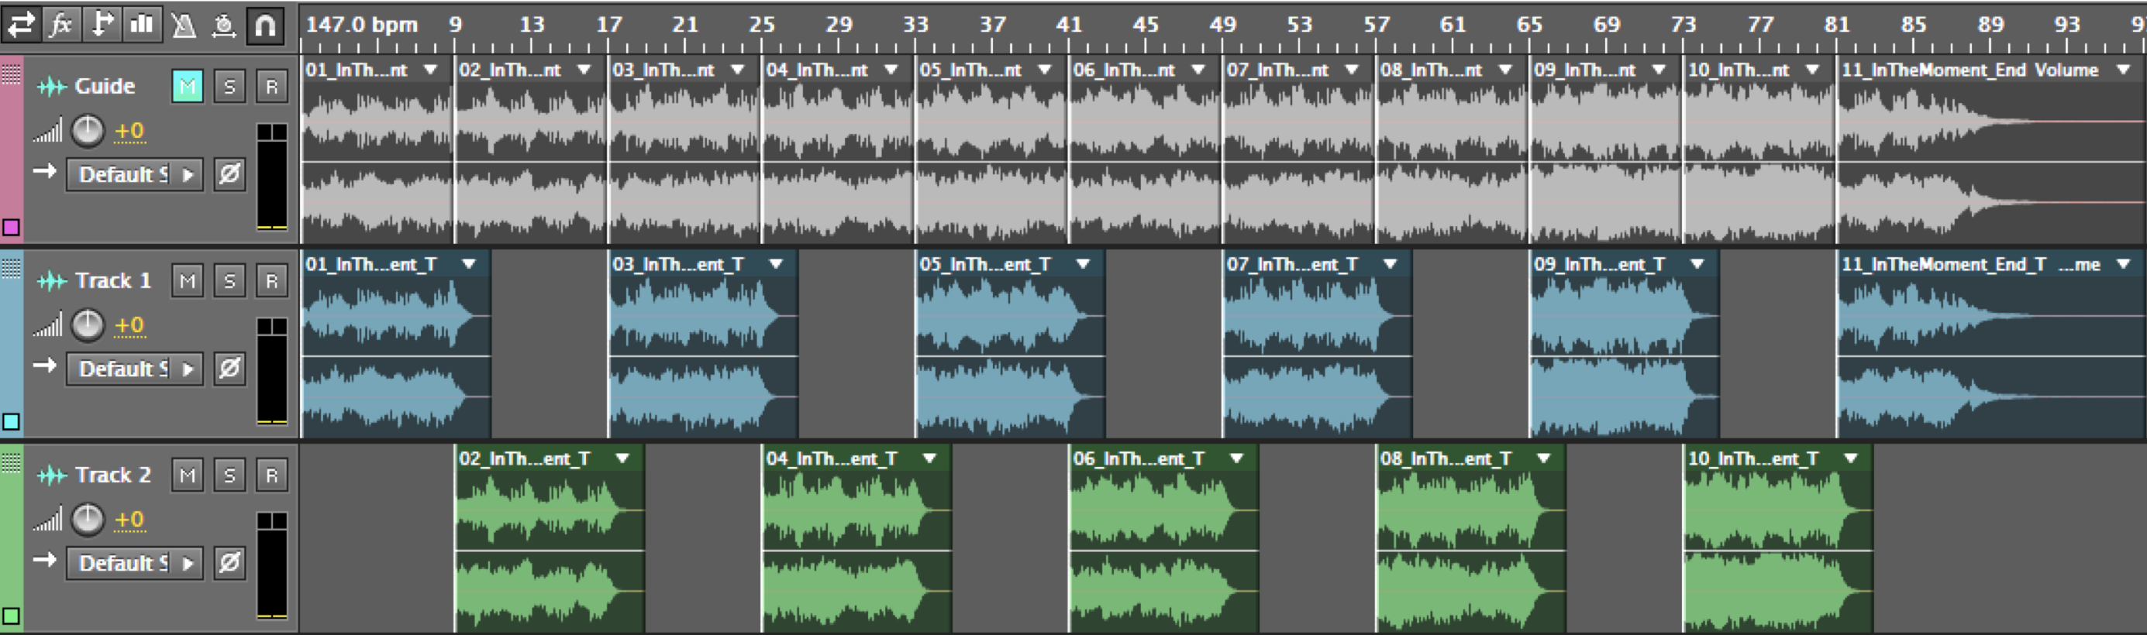Toggle global clip stretching icon
Screen dimensions: 2147x635
click(x=223, y=26)
